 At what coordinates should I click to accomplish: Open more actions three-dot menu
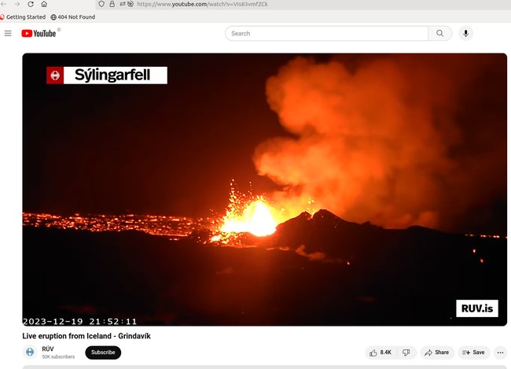[x=500, y=352]
